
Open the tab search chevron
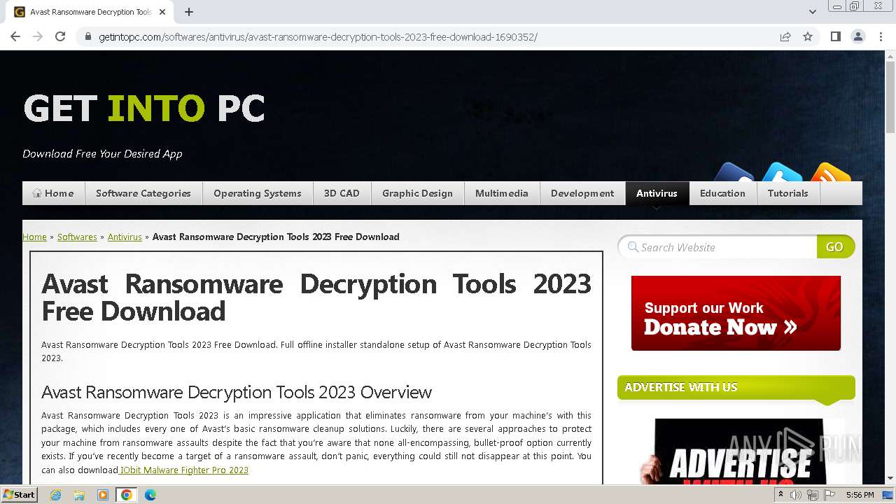[813, 12]
